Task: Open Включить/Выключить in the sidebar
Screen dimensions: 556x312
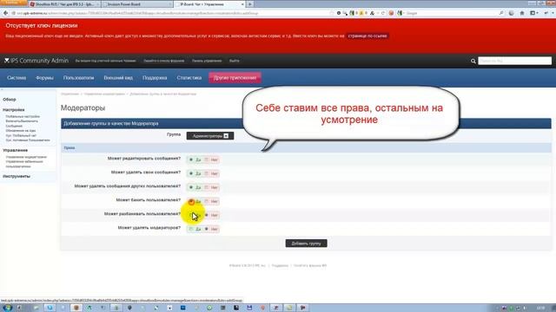Action: pos(22,121)
